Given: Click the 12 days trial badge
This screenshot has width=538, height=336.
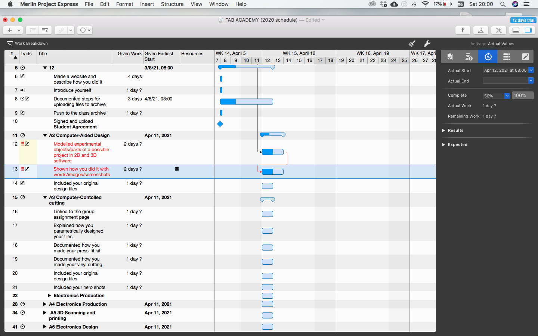Looking at the screenshot, I should 523,20.
